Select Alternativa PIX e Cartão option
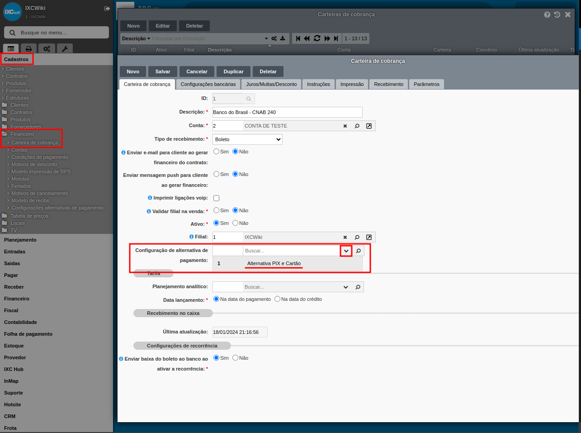 (288, 264)
